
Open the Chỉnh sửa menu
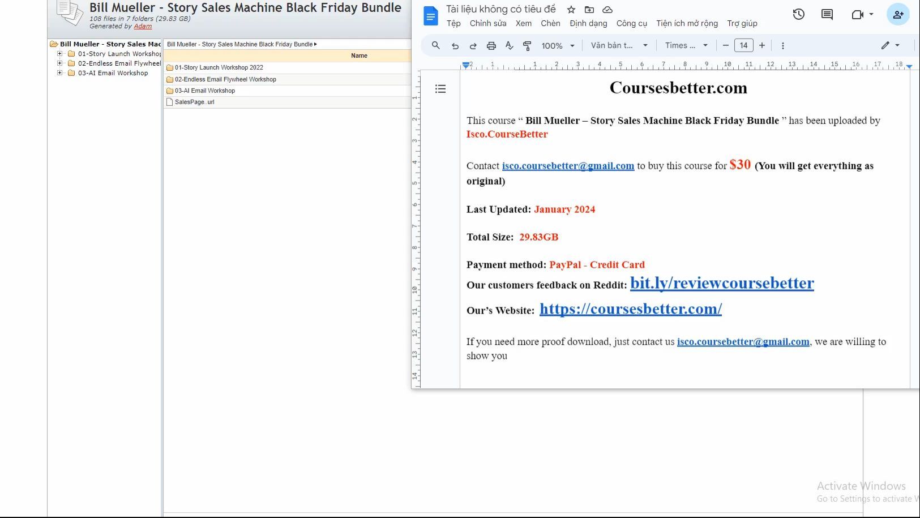(x=488, y=23)
